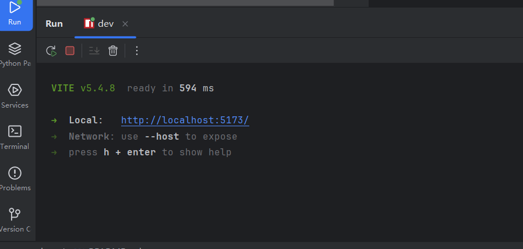Screen dimensions: 523x249
Task: Stop the running dev process
Action: pyautogui.click(x=70, y=51)
